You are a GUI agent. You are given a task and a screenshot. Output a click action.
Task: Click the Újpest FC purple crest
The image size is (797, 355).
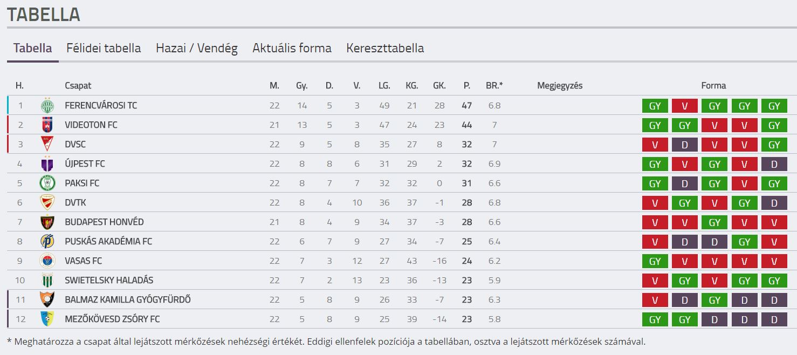pyautogui.click(x=47, y=164)
